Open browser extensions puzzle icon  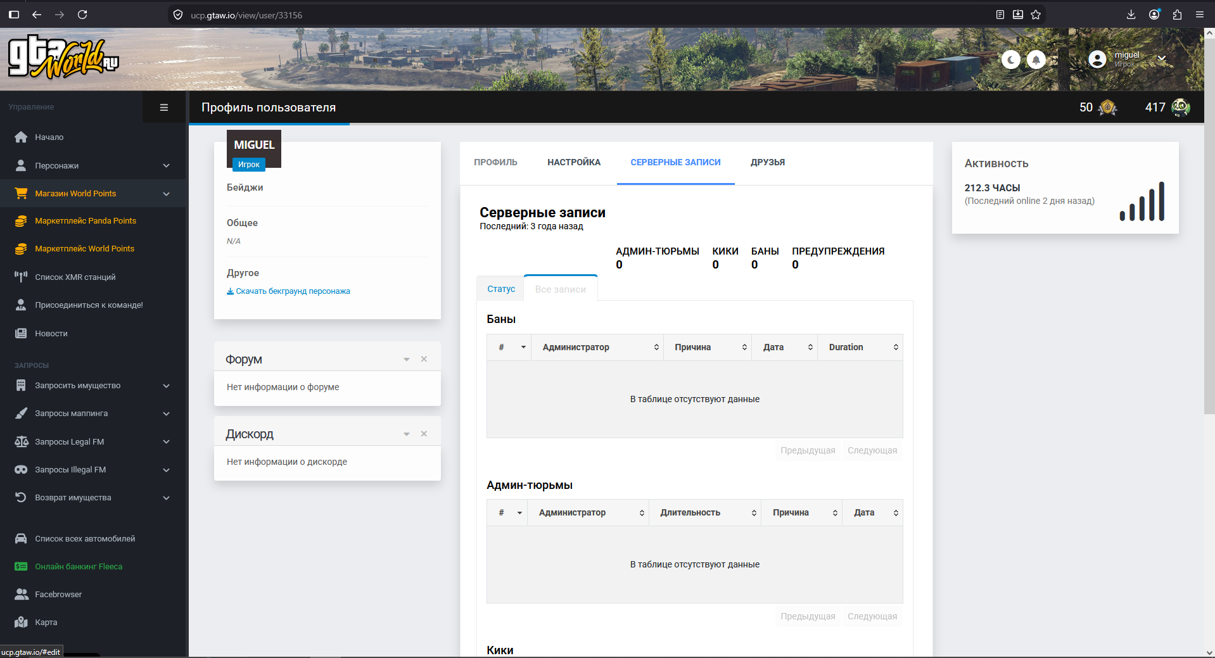[1177, 15]
